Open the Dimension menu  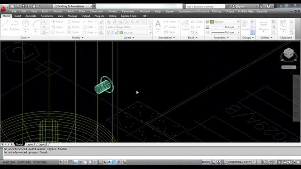pos(96,11)
